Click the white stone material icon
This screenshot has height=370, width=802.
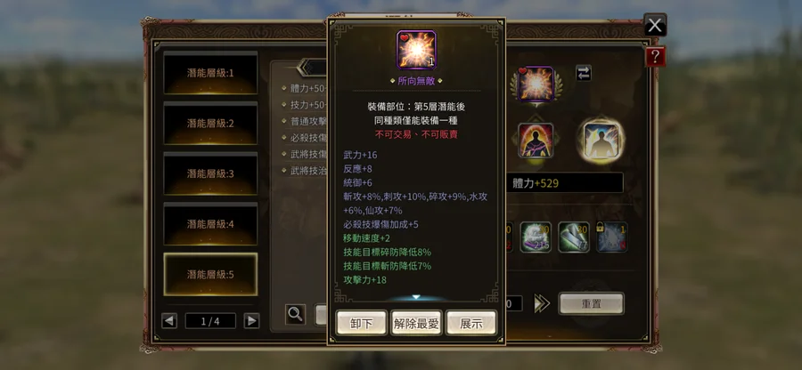536,237
